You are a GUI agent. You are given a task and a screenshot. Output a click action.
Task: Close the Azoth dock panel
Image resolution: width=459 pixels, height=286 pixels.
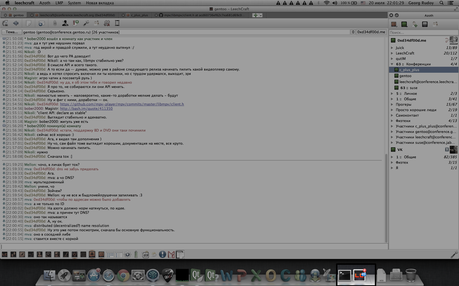[391, 16]
